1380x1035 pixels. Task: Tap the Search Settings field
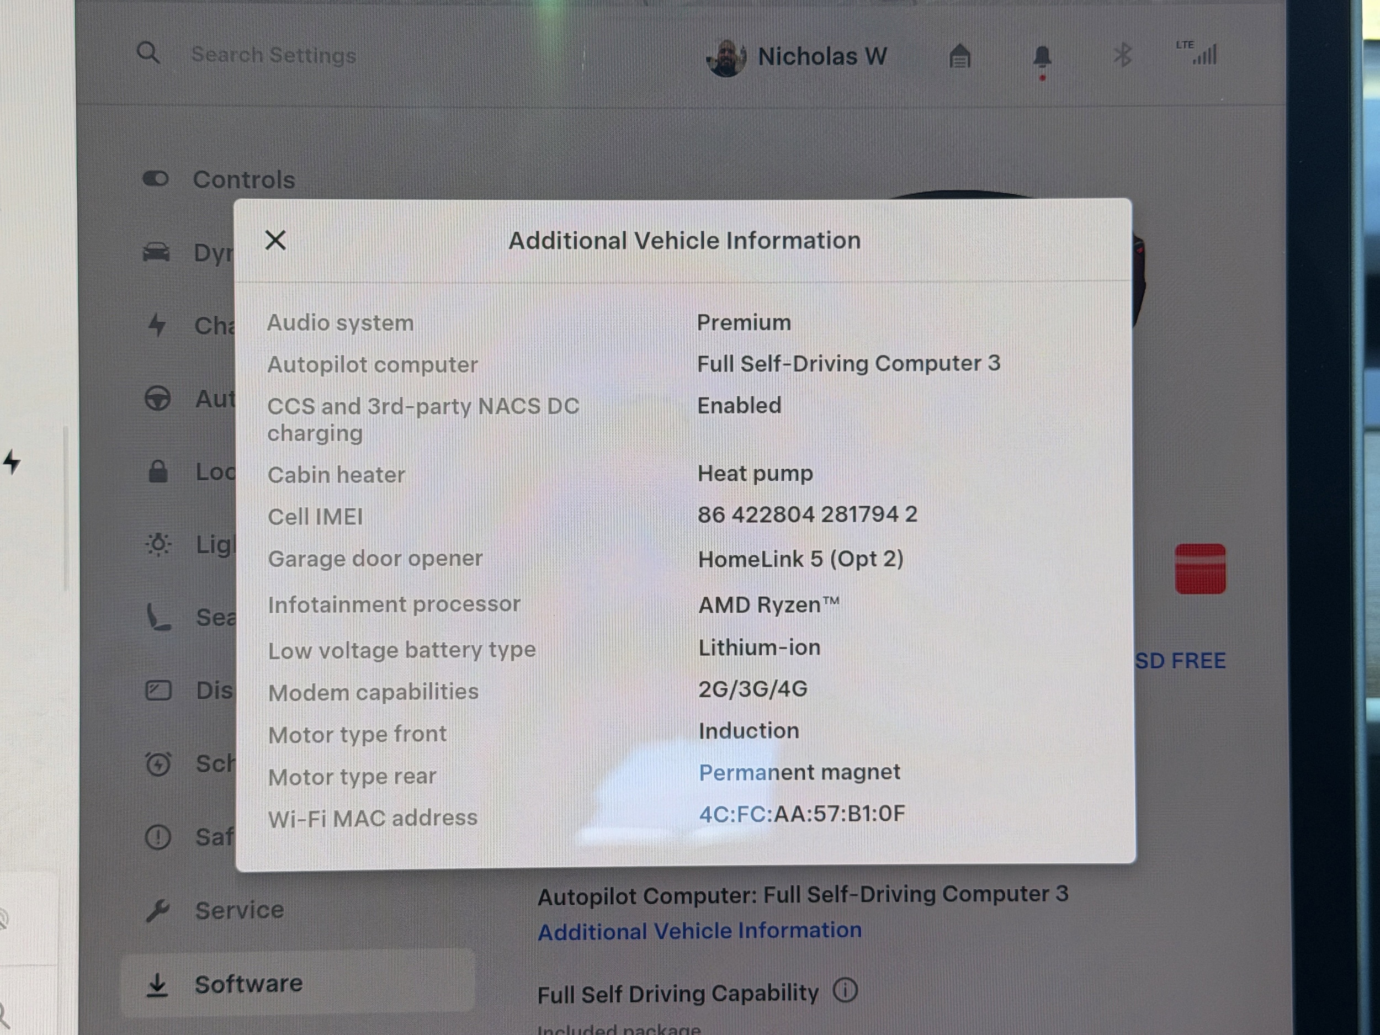pos(273,55)
